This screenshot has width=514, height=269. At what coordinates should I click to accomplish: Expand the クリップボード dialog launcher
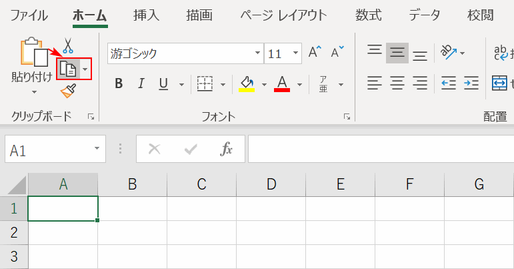tap(91, 117)
